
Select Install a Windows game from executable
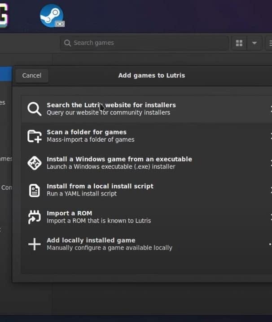coord(146,163)
